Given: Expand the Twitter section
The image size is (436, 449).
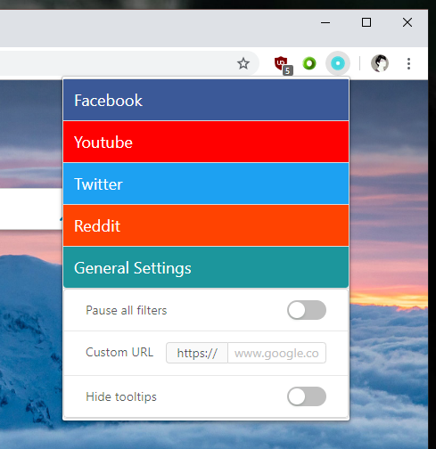Looking at the screenshot, I should tap(206, 184).
